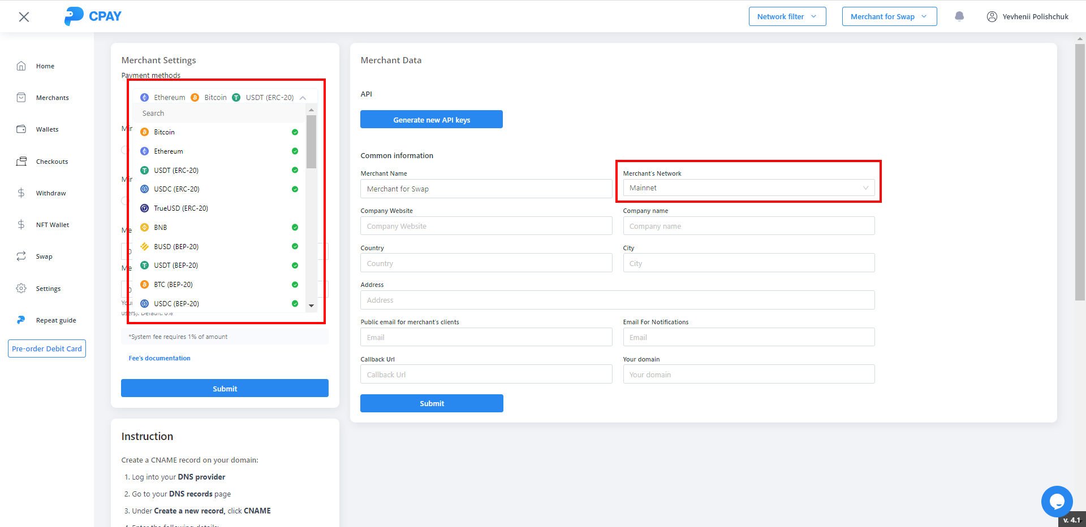Open the live chat bubble
This screenshot has width=1086, height=527.
click(1056, 501)
